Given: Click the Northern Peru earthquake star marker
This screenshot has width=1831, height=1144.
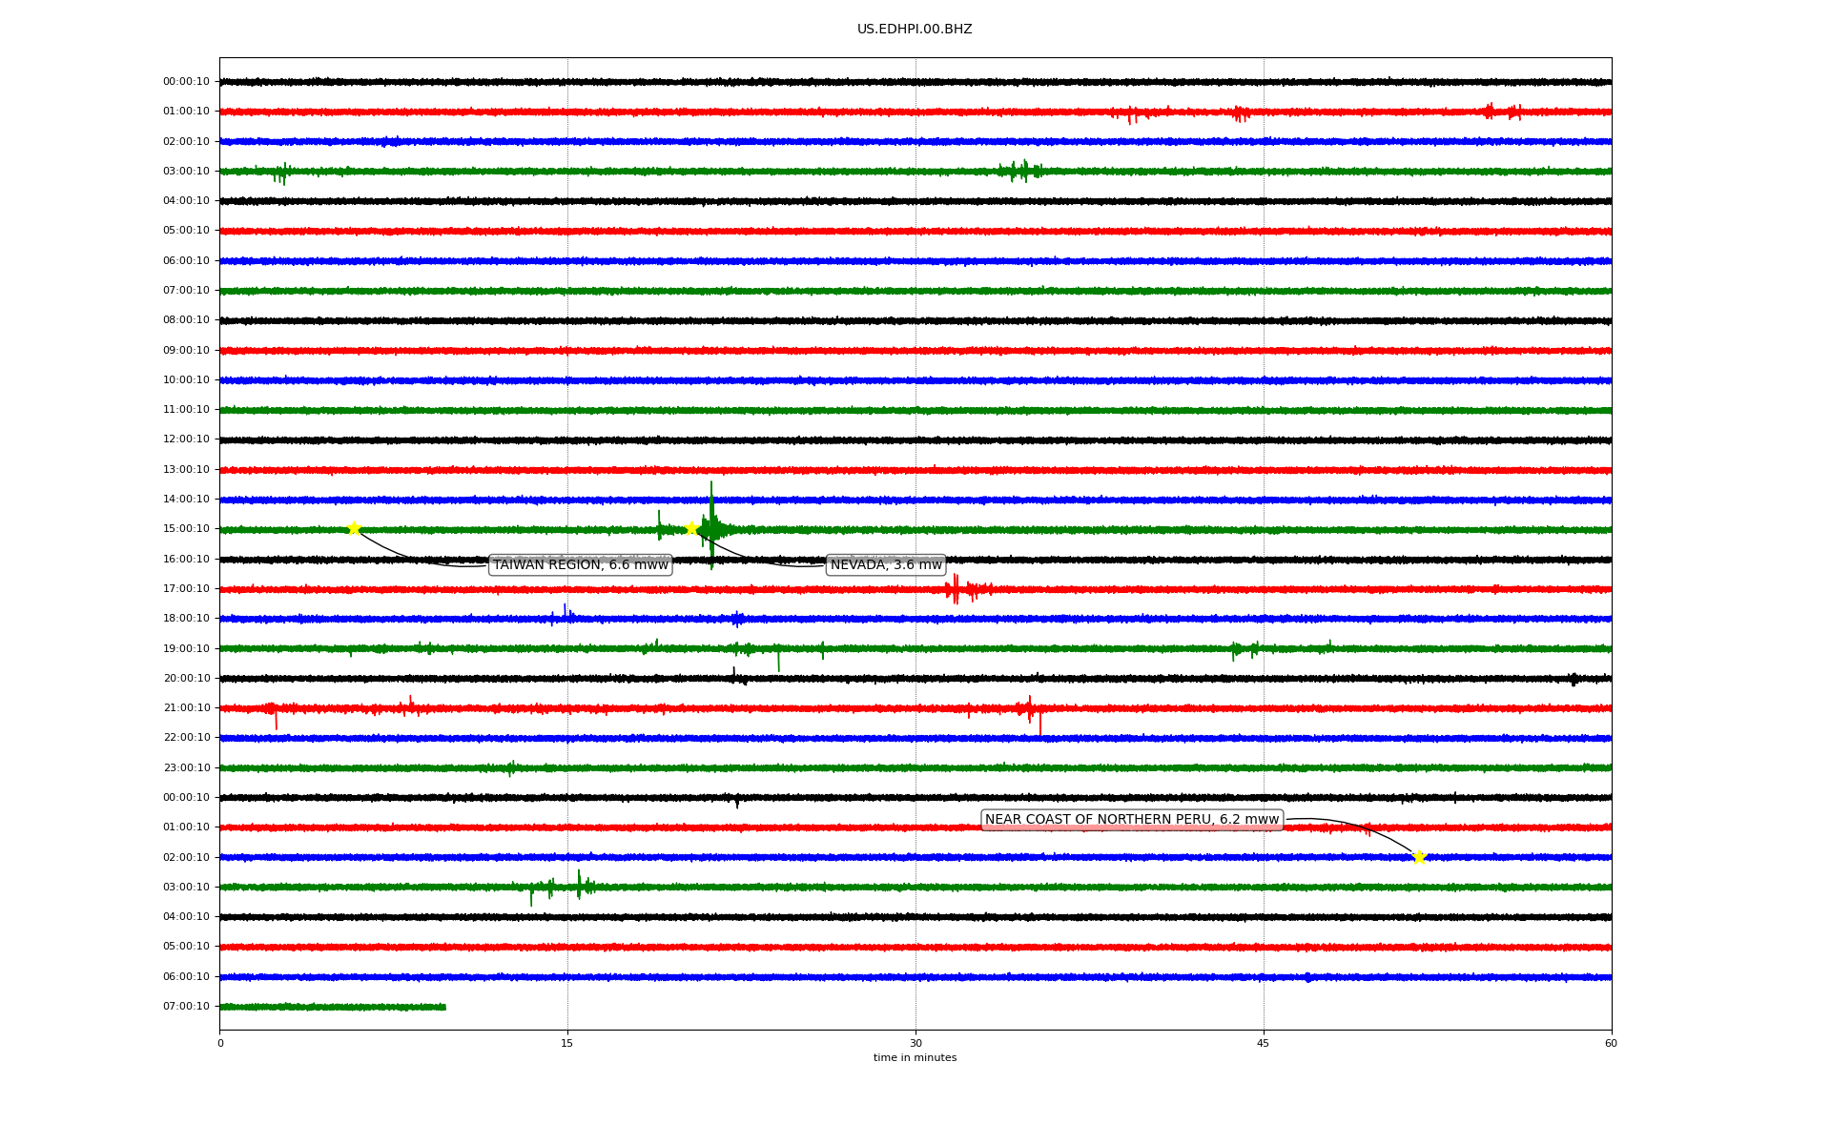Looking at the screenshot, I should point(1419,857).
